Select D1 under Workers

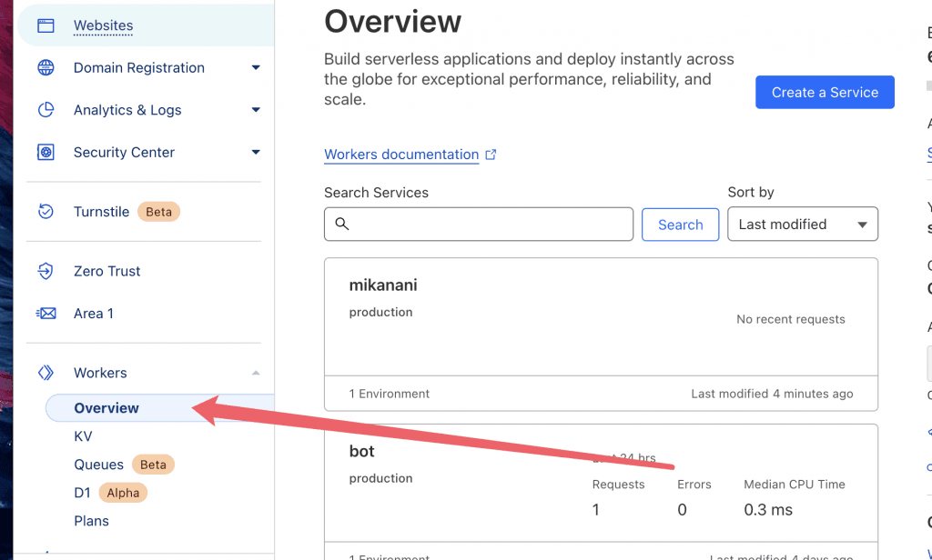82,493
